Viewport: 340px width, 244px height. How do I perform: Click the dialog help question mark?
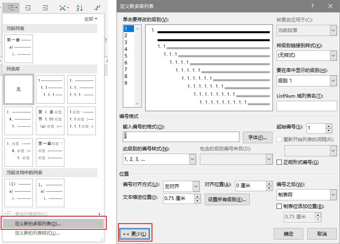(x=312, y=6)
